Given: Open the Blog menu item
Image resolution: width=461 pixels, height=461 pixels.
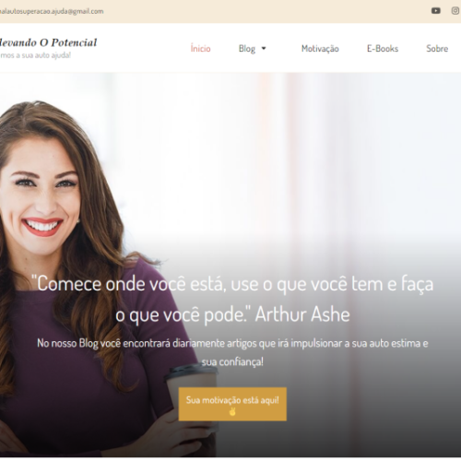Looking at the screenshot, I should [x=247, y=49].
